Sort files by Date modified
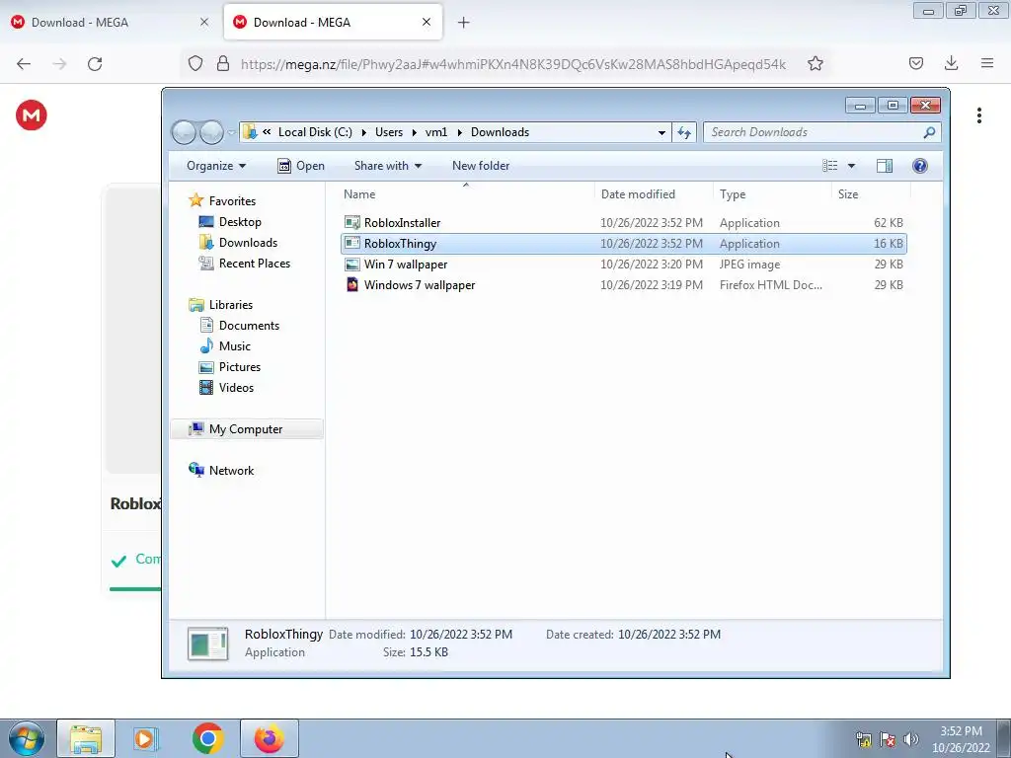The image size is (1011, 758). 654,194
